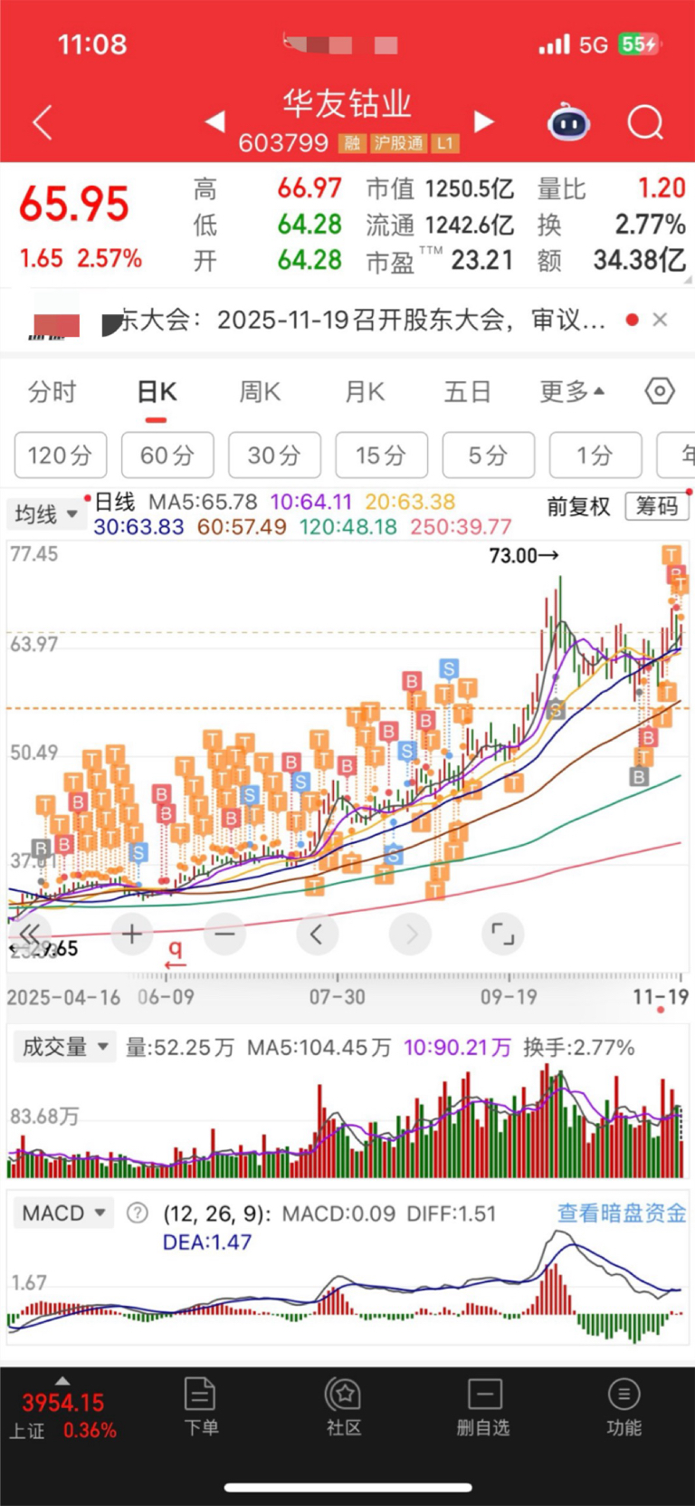
Task: Tap the DEA:1.47 readout
Action: [206, 1242]
